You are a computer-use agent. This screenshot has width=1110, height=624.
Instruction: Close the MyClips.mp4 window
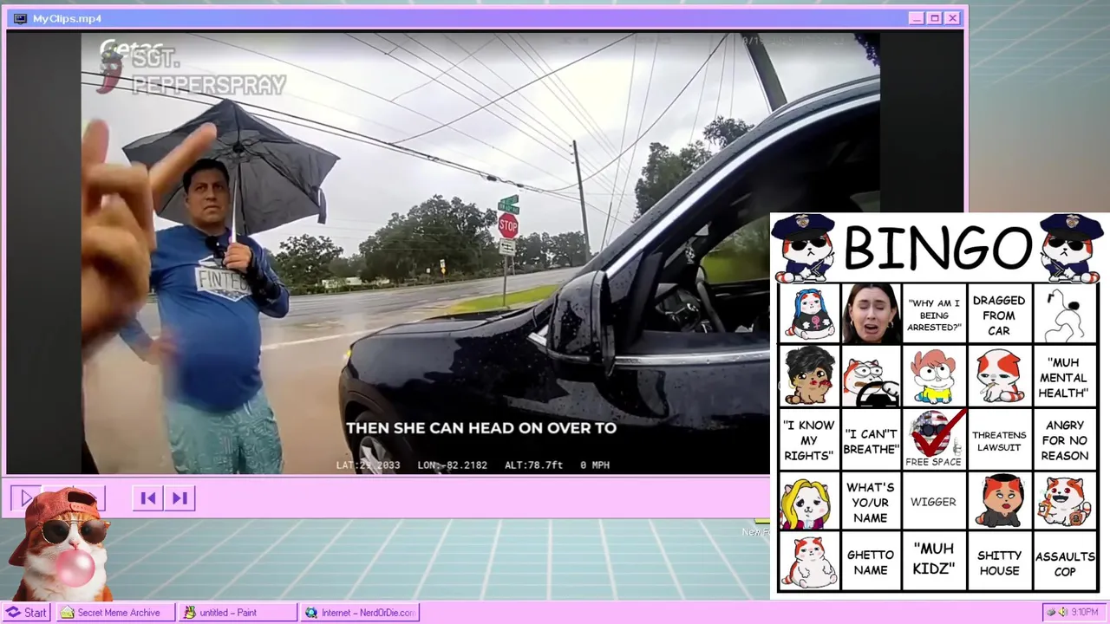click(x=952, y=18)
